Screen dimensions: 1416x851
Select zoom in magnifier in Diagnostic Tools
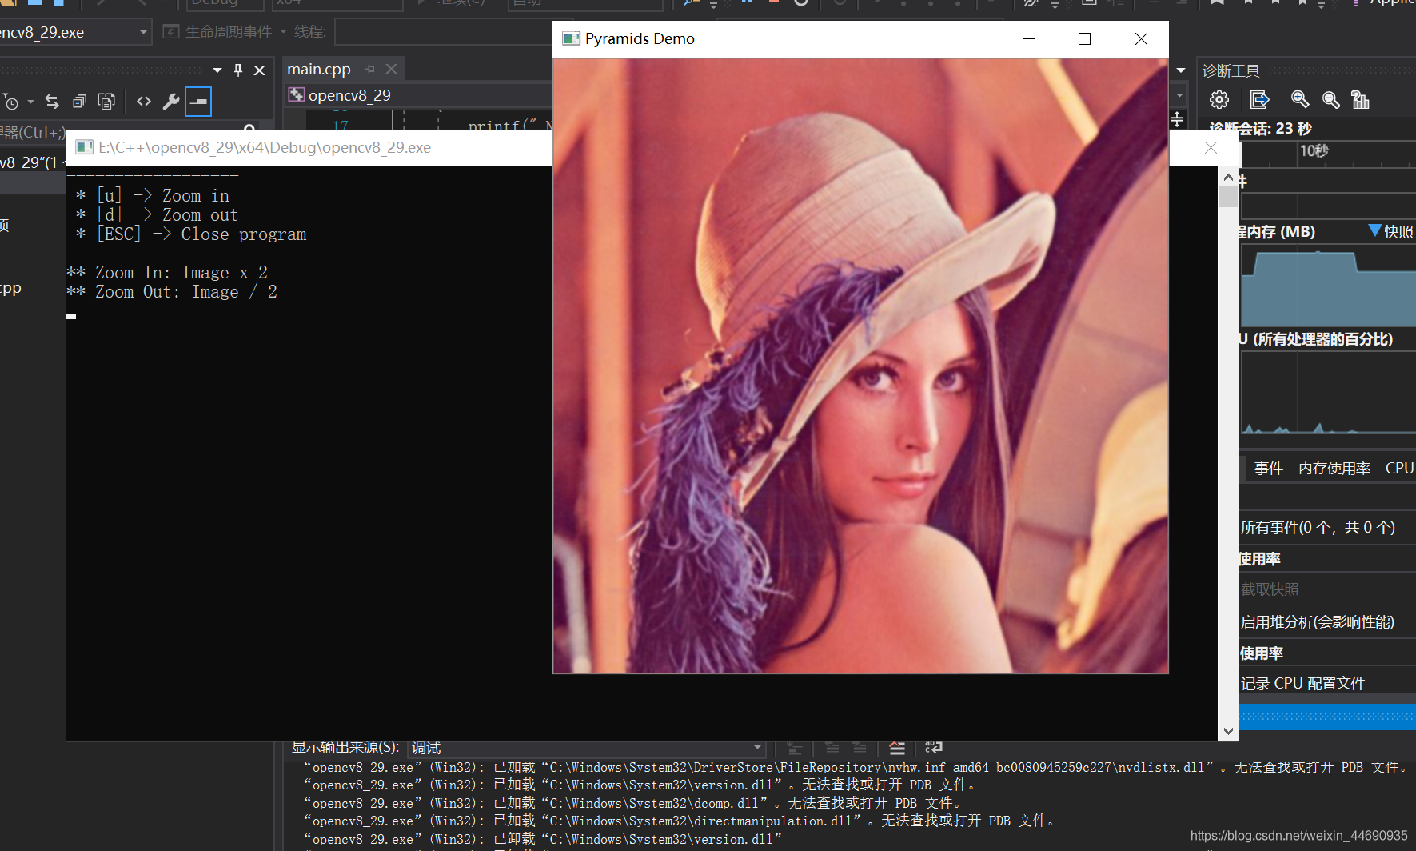click(1299, 99)
